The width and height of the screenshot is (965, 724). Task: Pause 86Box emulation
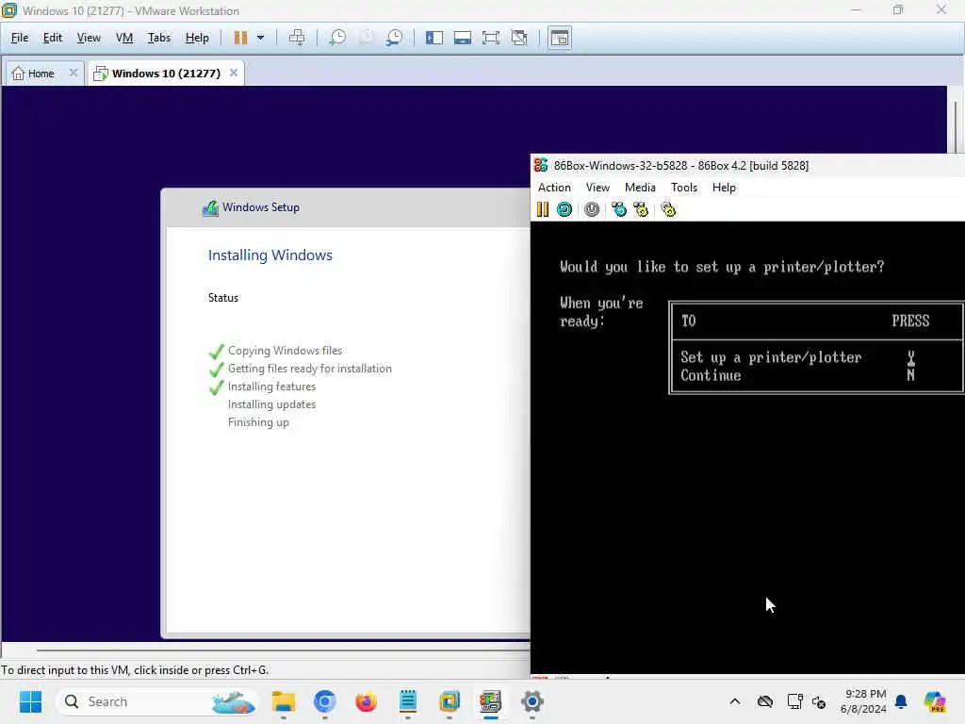pos(542,209)
